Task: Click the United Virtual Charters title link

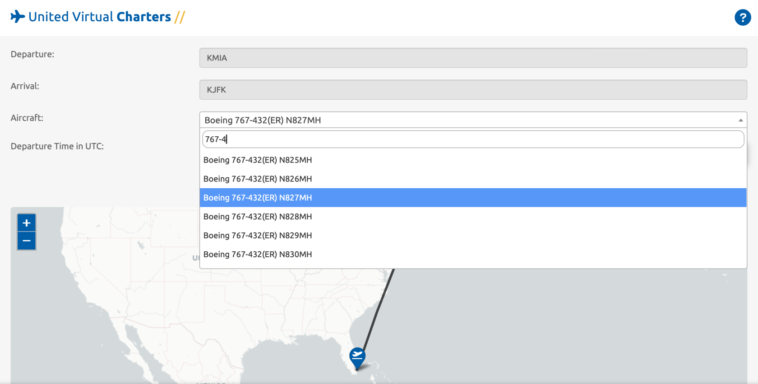Action: [x=100, y=17]
